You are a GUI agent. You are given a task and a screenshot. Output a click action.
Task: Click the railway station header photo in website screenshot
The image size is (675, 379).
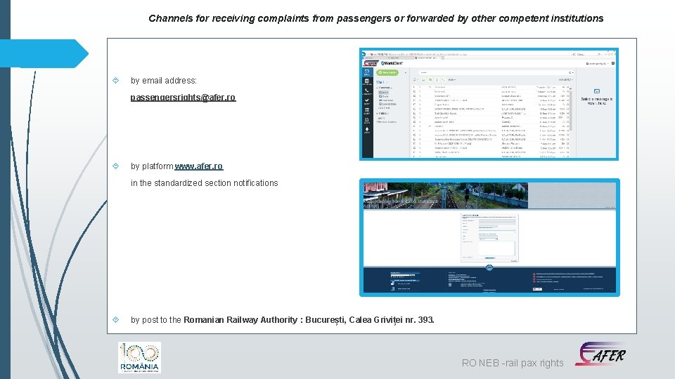[x=446, y=196]
